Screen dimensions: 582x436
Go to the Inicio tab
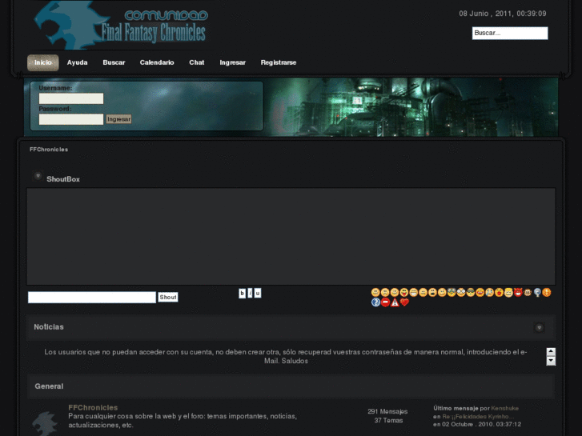43,62
